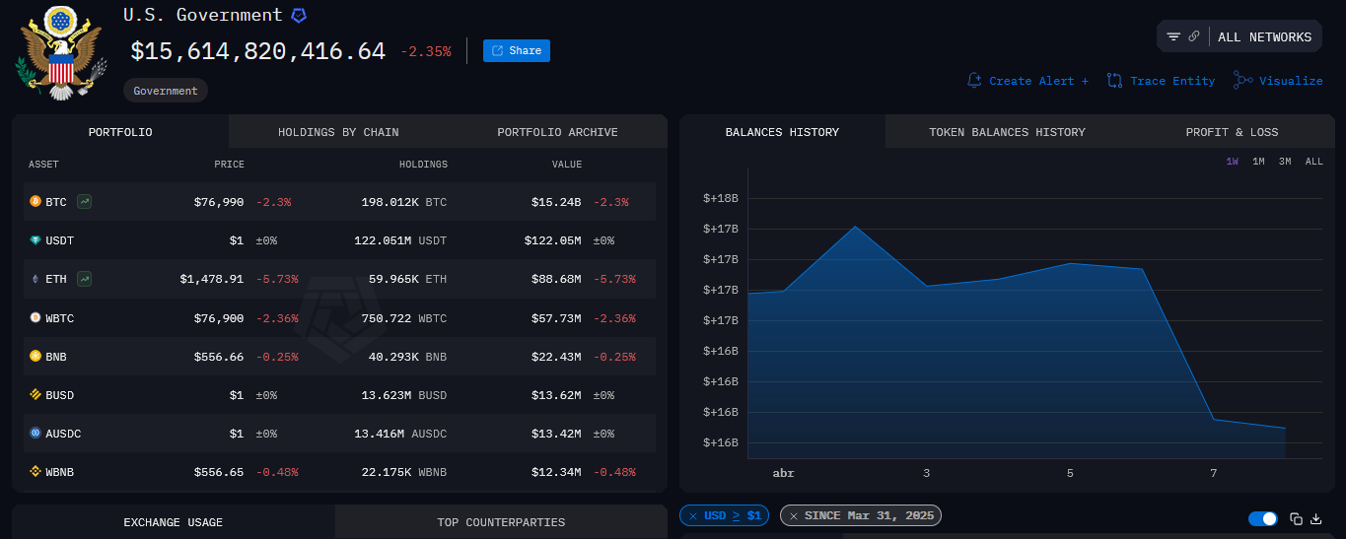Click the BTC asset name
1346x539 pixels.
point(56,202)
